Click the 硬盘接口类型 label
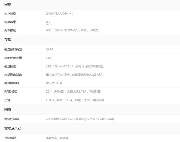The image size is (180, 142). tap(13, 49)
